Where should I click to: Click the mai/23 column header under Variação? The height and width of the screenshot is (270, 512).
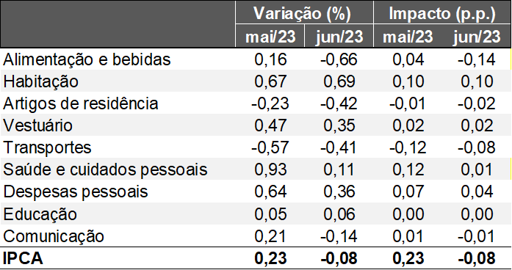270,36
